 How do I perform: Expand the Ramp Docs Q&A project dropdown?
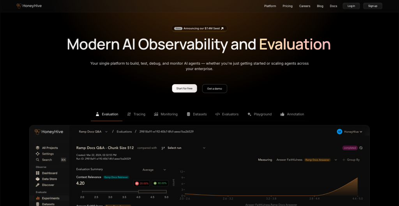(x=93, y=132)
